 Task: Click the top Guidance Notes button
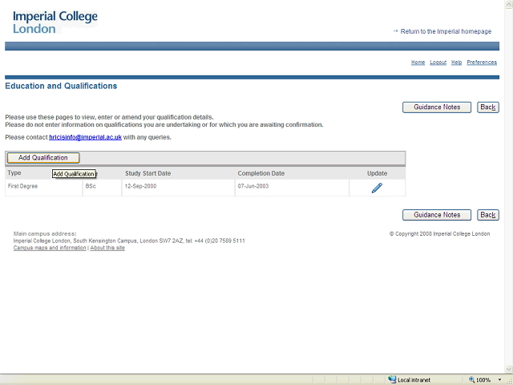pyautogui.click(x=436, y=107)
